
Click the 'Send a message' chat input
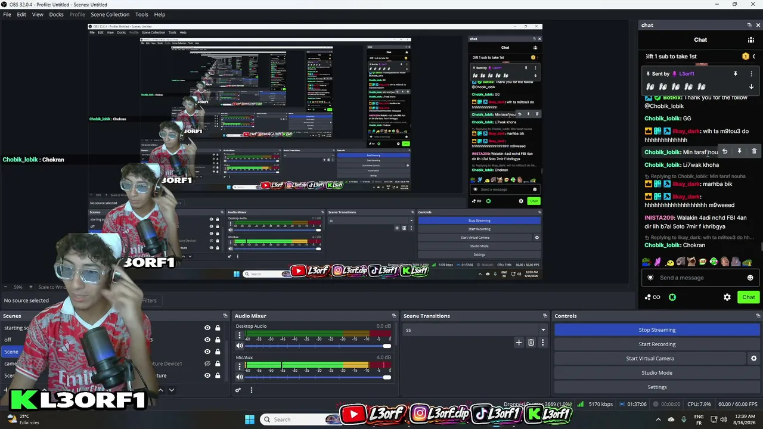click(x=700, y=278)
